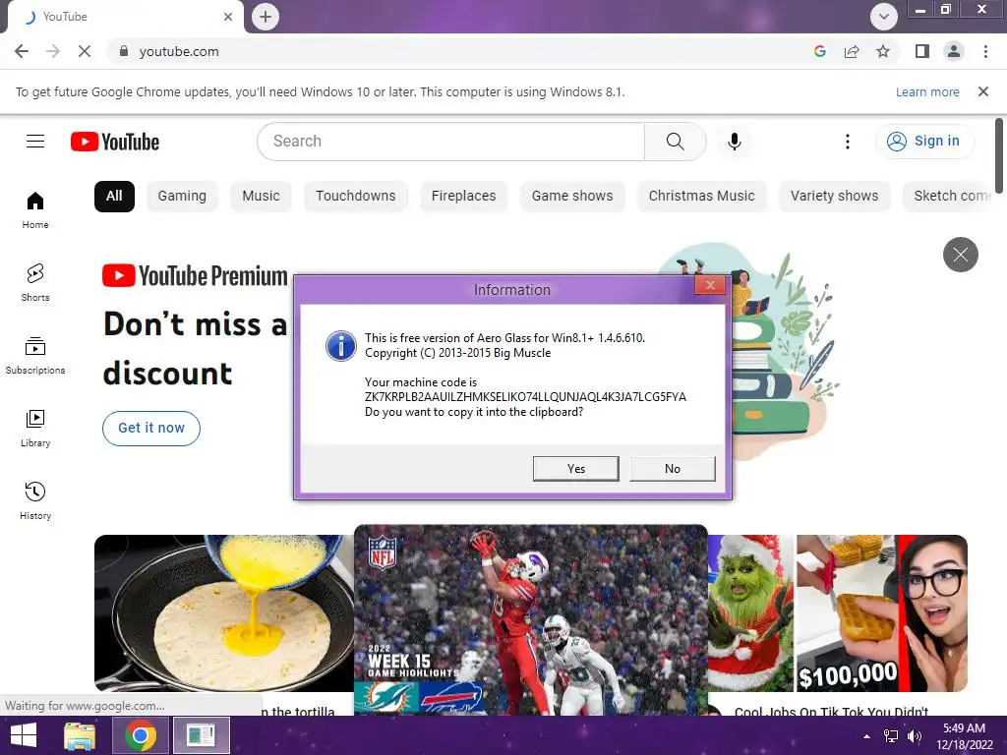Open the Chrome three-dot menu
The image size is (1007, 755).
coord(985,51)
